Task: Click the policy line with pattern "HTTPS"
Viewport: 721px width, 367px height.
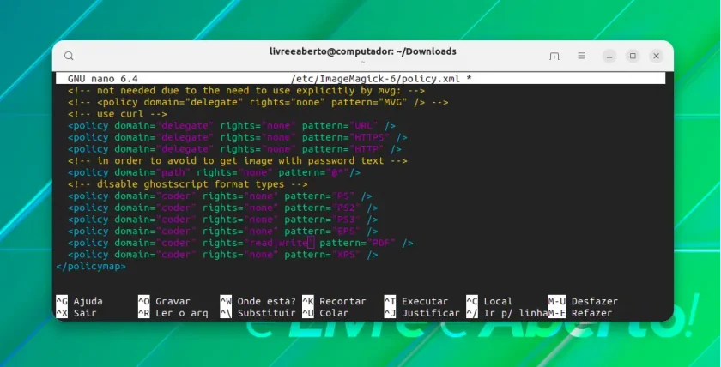Action: pyautogui.click(x=238, y=137)
